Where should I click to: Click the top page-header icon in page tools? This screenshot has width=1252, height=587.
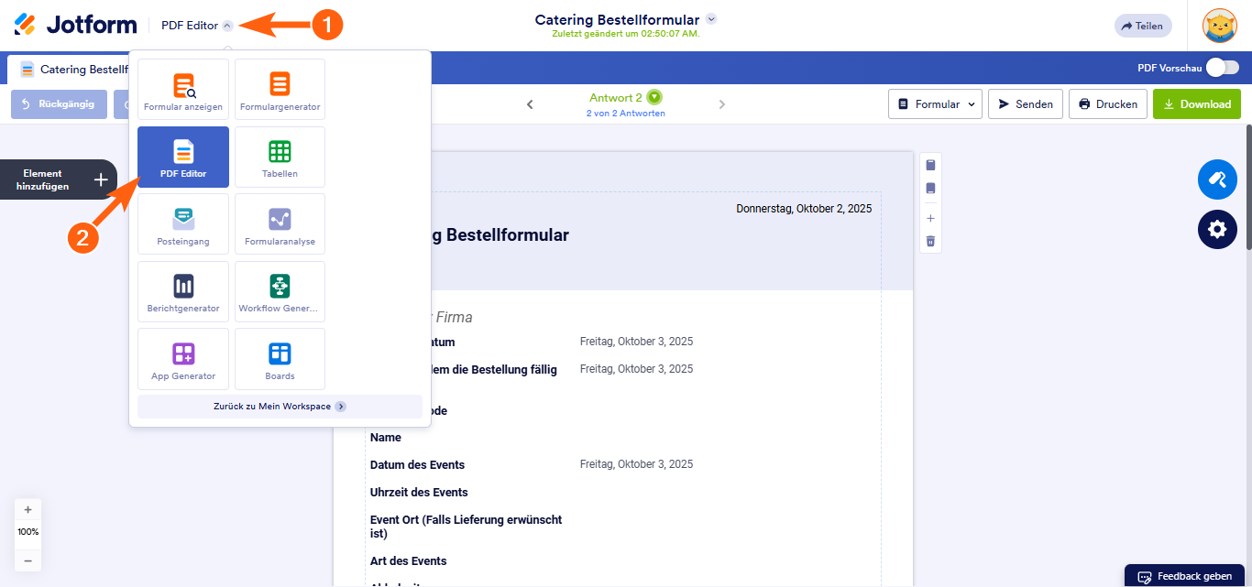(930, 166)
